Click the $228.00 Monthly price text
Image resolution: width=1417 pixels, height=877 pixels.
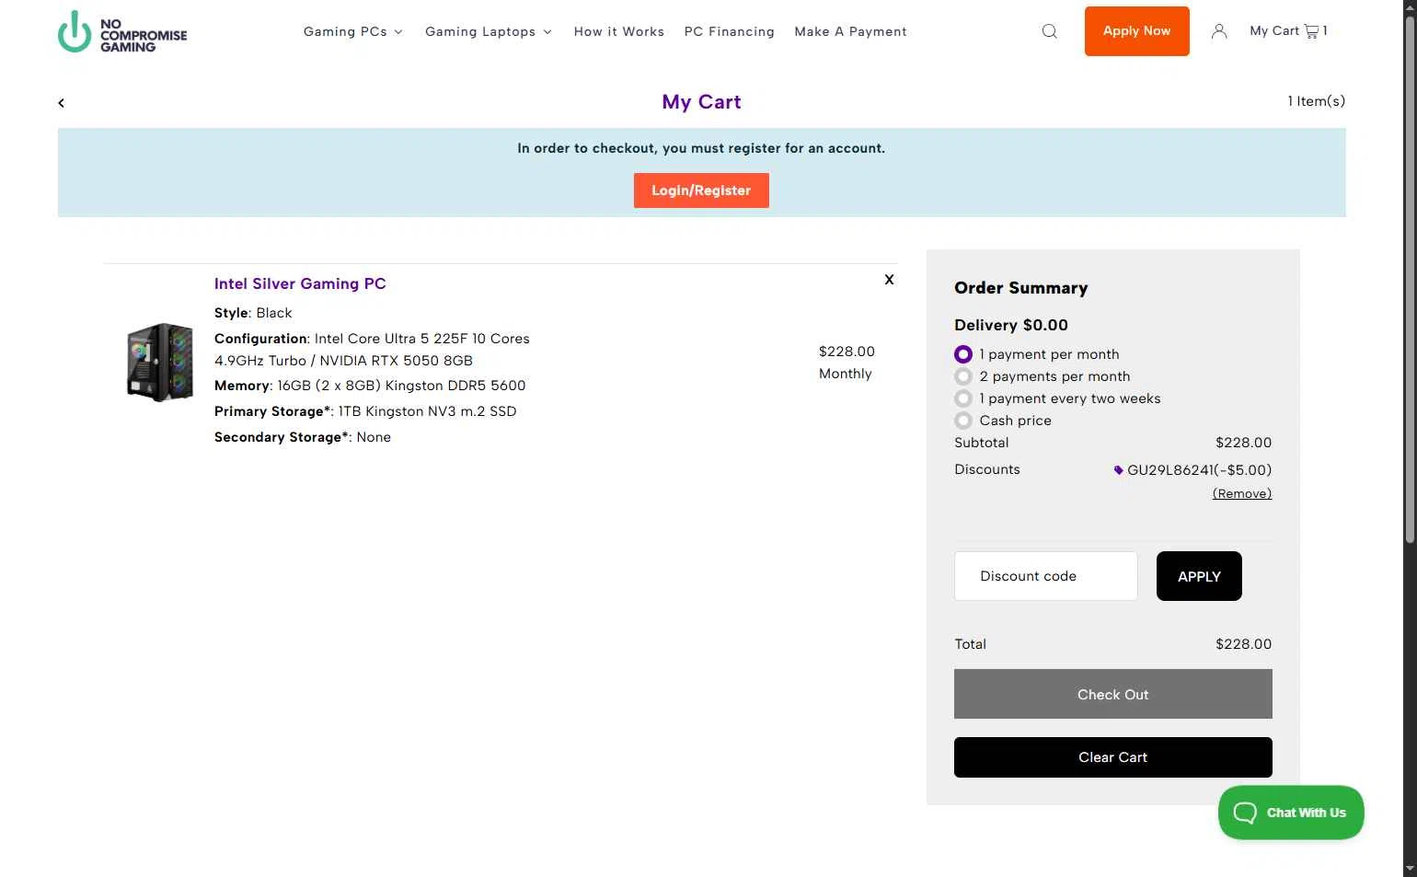click(x=847, y=363)
